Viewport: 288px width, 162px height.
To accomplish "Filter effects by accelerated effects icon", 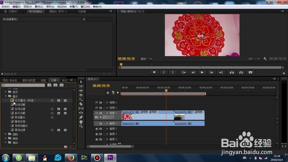I will tap(49, 85).
